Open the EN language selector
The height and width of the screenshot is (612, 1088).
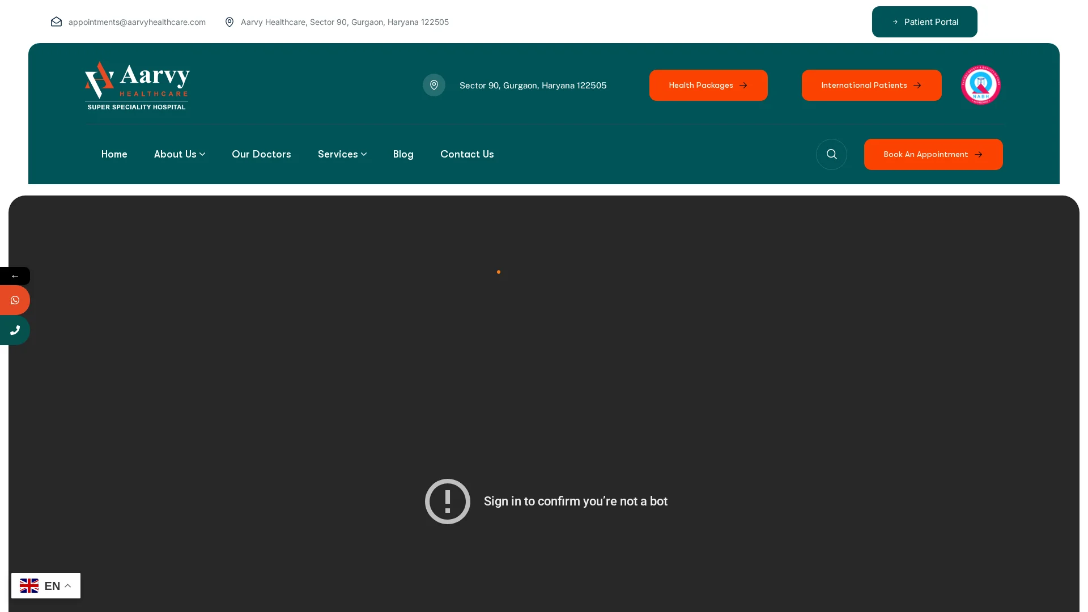pyautogui.click(x=46, y=585)
